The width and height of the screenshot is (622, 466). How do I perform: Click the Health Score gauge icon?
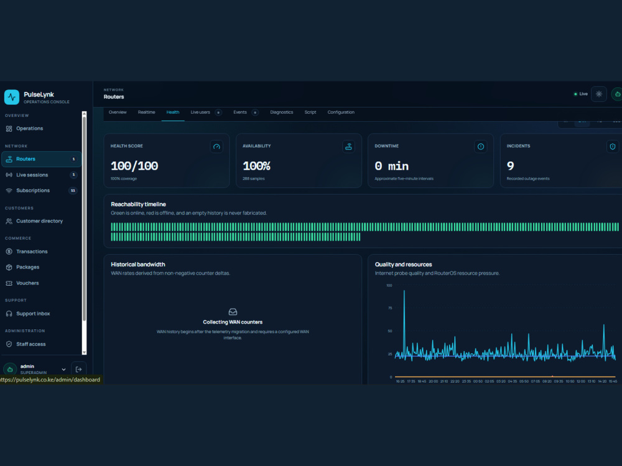pos(216,147)
